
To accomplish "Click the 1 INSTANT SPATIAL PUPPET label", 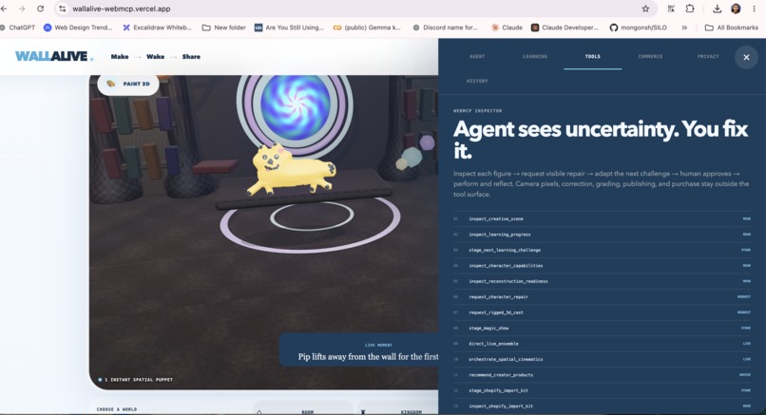I will pos(136,379).
